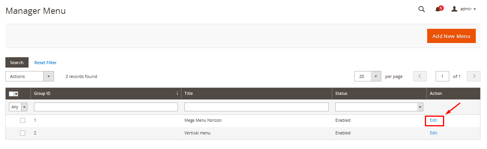
Task: Go to previous page arrow
Action: coord(420,76)
